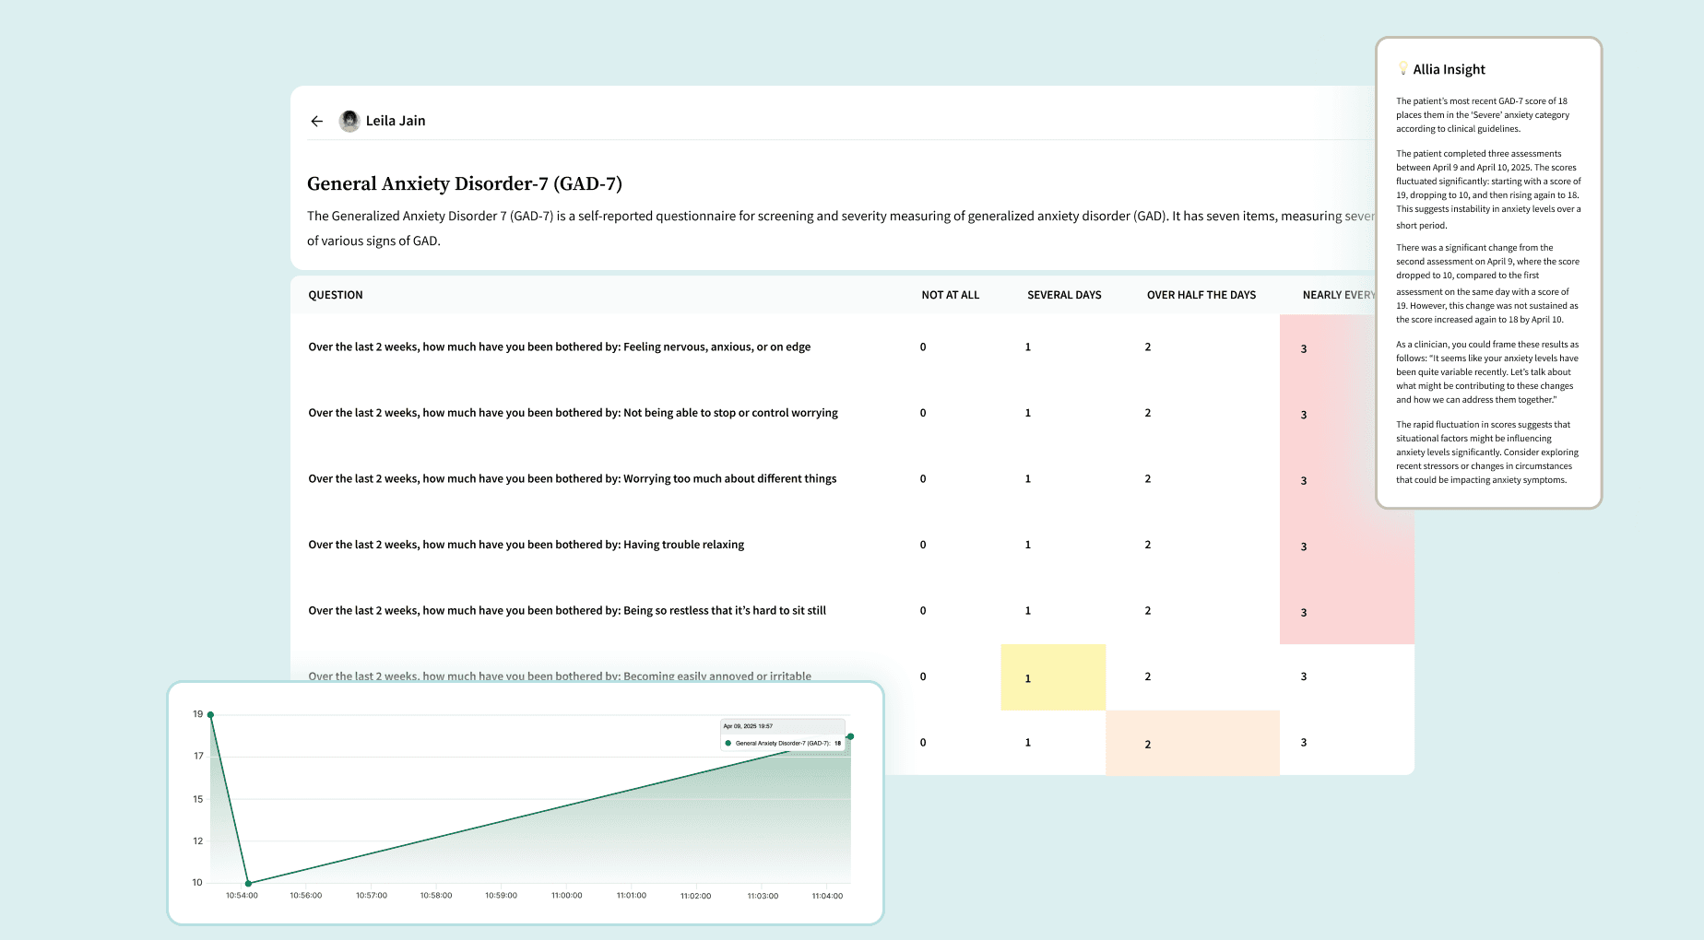This screenshot has width=1704, height=940.
Task: Click the 1 cell in the trouble relaxing row
Action: click(1028, 545)
